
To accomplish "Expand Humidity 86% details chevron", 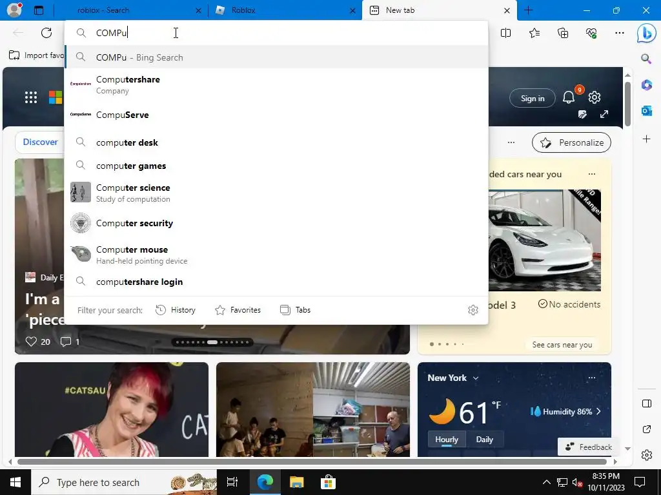I will (x=598, y=411).
